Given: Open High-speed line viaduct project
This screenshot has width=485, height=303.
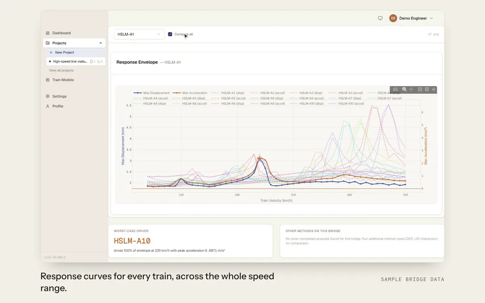Looking at the screenshot, I should [x=76, y=61].
